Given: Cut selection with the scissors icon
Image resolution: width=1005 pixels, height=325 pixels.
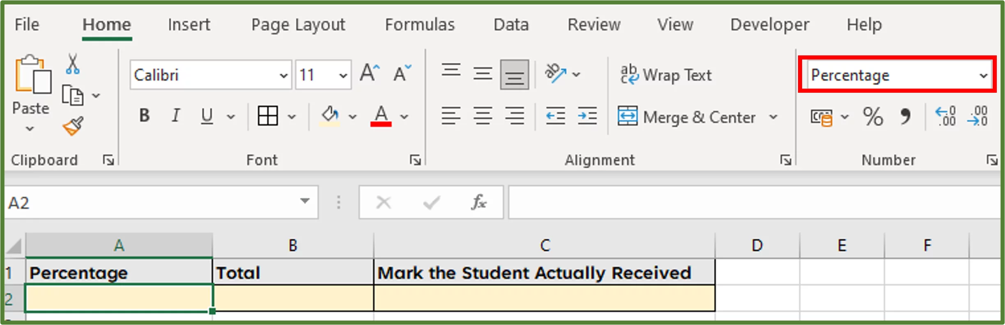Looking at the screenshot, I should [x=73, y=64].
